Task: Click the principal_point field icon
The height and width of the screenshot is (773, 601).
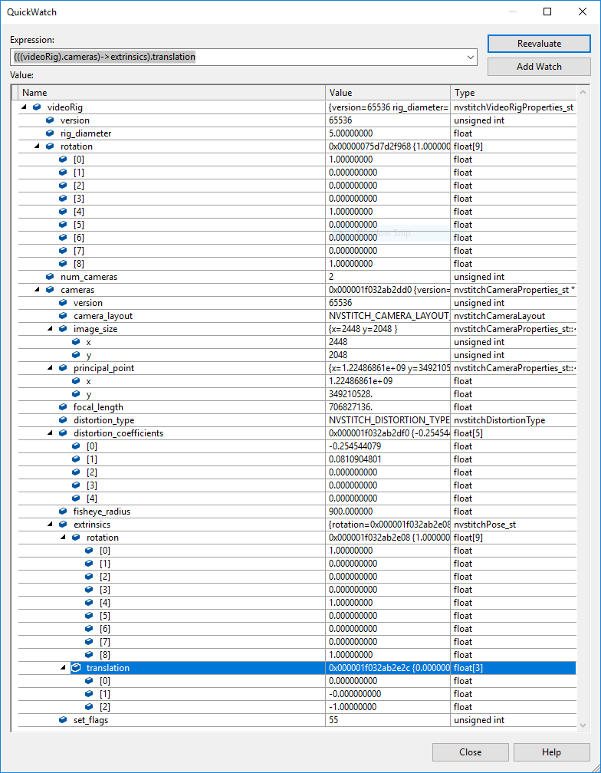Action: coord(63,368)
